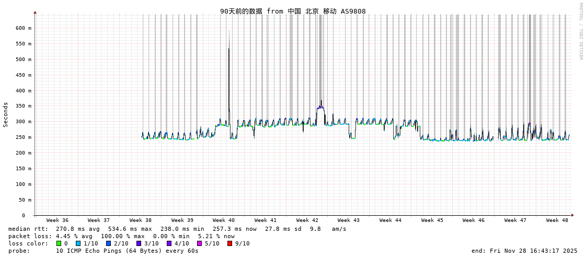
Task: Click the '200 m' y-axis label
Action: click(24, 153)
